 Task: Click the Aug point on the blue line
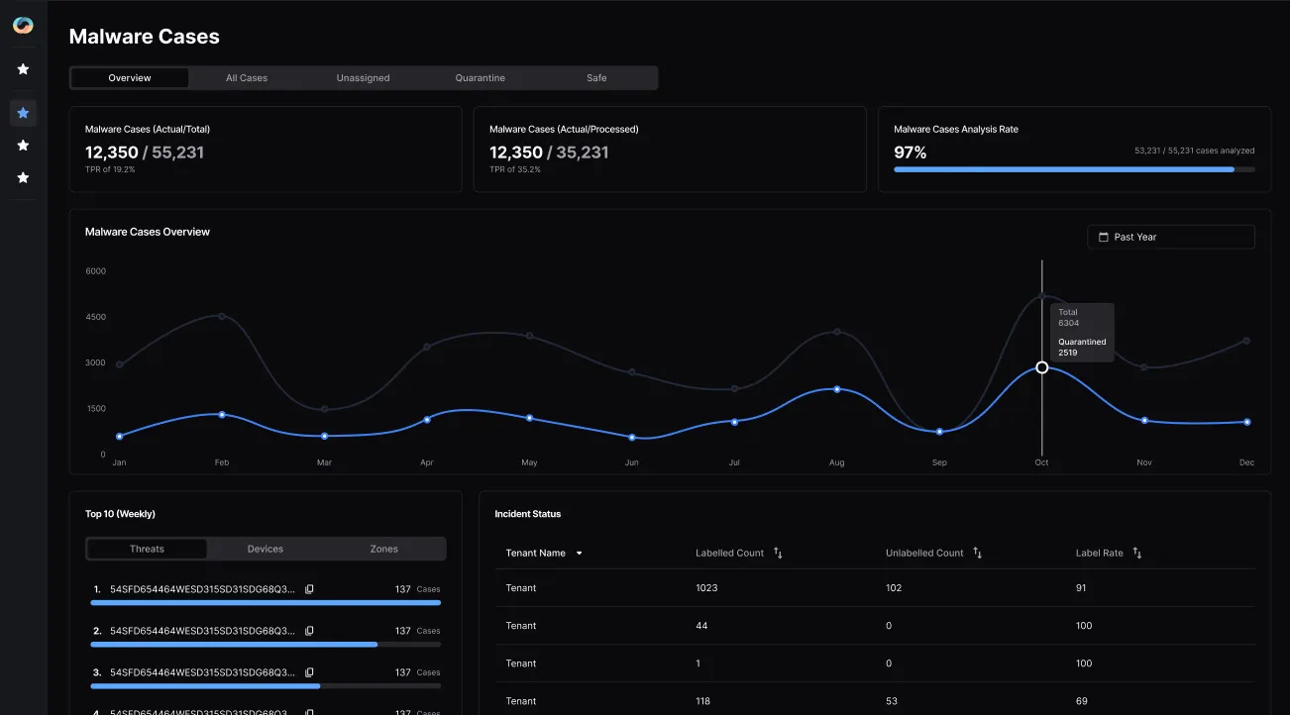(837, 389)
